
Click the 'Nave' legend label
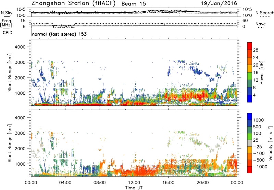pyautogui.click(x=260, y=24)
